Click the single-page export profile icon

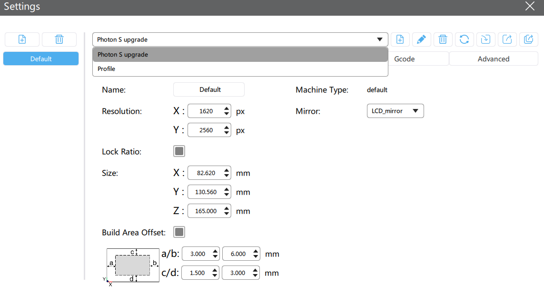click(507, 39)
